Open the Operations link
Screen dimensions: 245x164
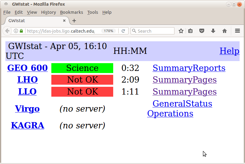pos(170,113)
